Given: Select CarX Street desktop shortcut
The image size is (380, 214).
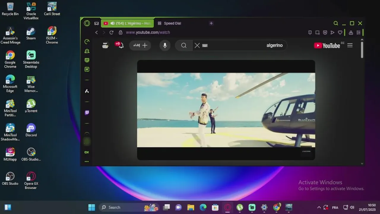Looking at the screenshot, I should tap(52, 9).
